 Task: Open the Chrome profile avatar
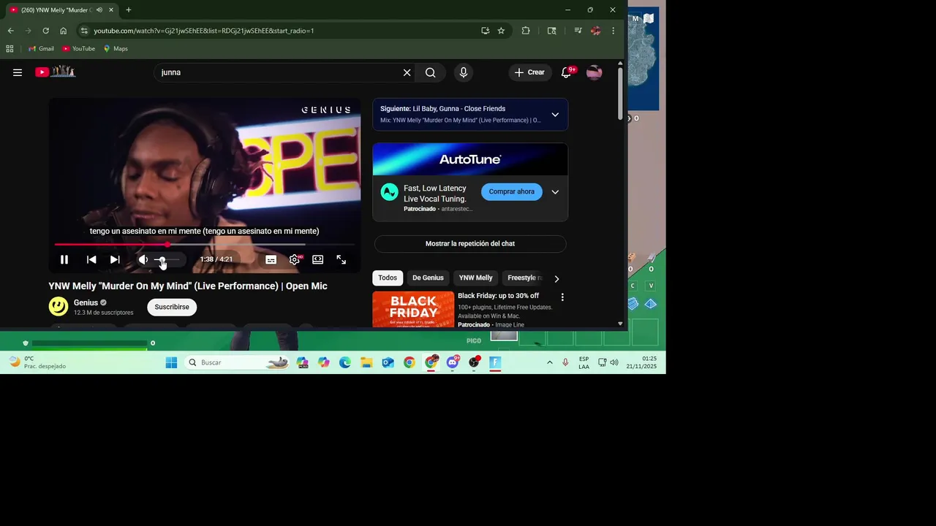[x=595, y=31]
